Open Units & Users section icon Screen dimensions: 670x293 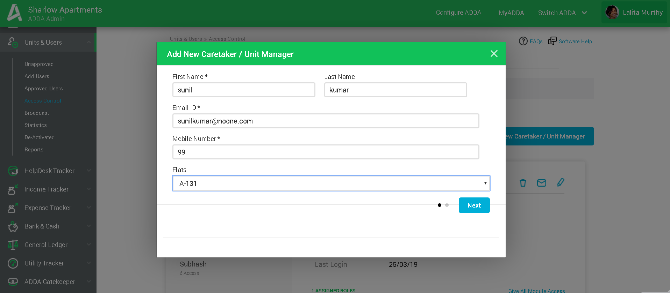click(13, 43)
